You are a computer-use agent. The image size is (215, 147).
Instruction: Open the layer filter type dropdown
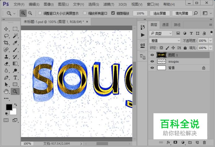coord(161,33)
